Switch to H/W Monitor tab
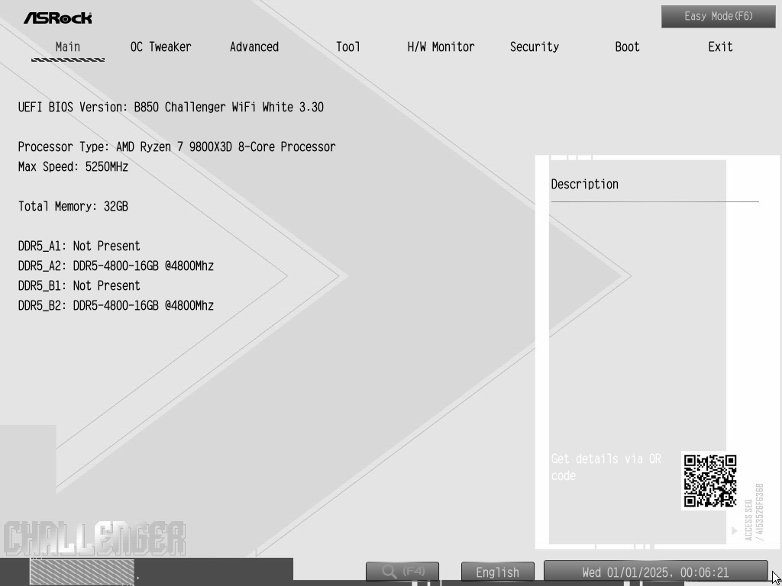 click(441, 47)
